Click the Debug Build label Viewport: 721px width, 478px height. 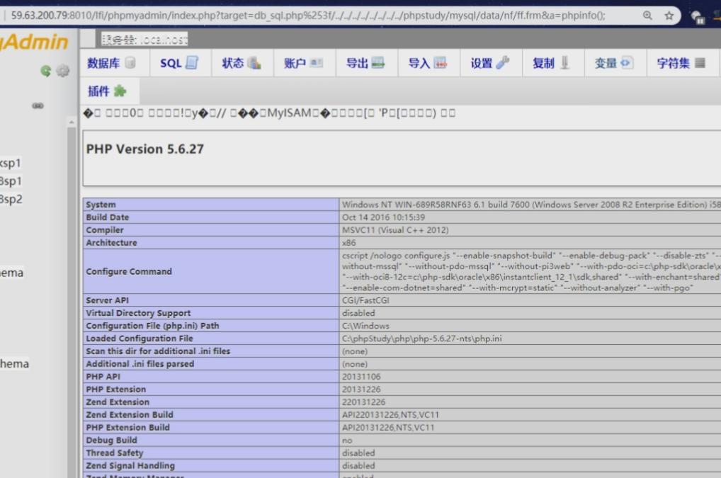pos(111,440)
